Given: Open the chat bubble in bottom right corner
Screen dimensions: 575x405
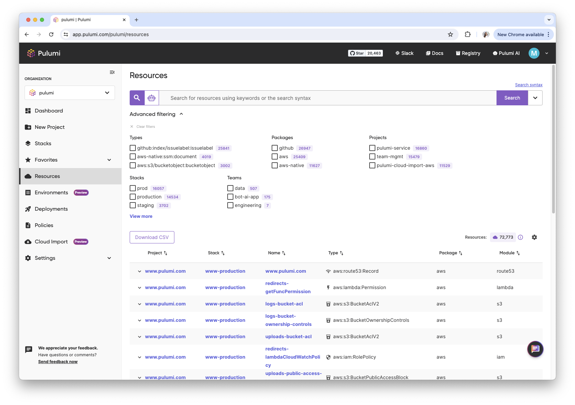Looking at the screenshot, I should pyautogui.click(x=535, y=349).
